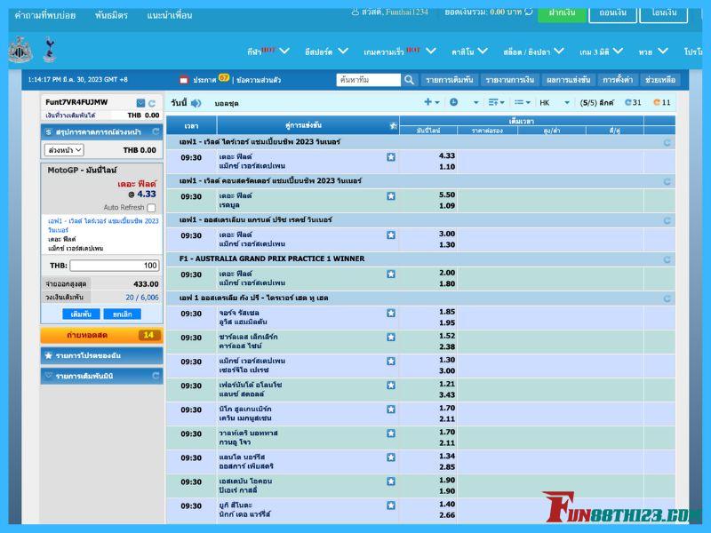Screen dimensions: 711x533
Task: Favorite the match with odds 3.00 and 1.30
Action: coord(391,235)
